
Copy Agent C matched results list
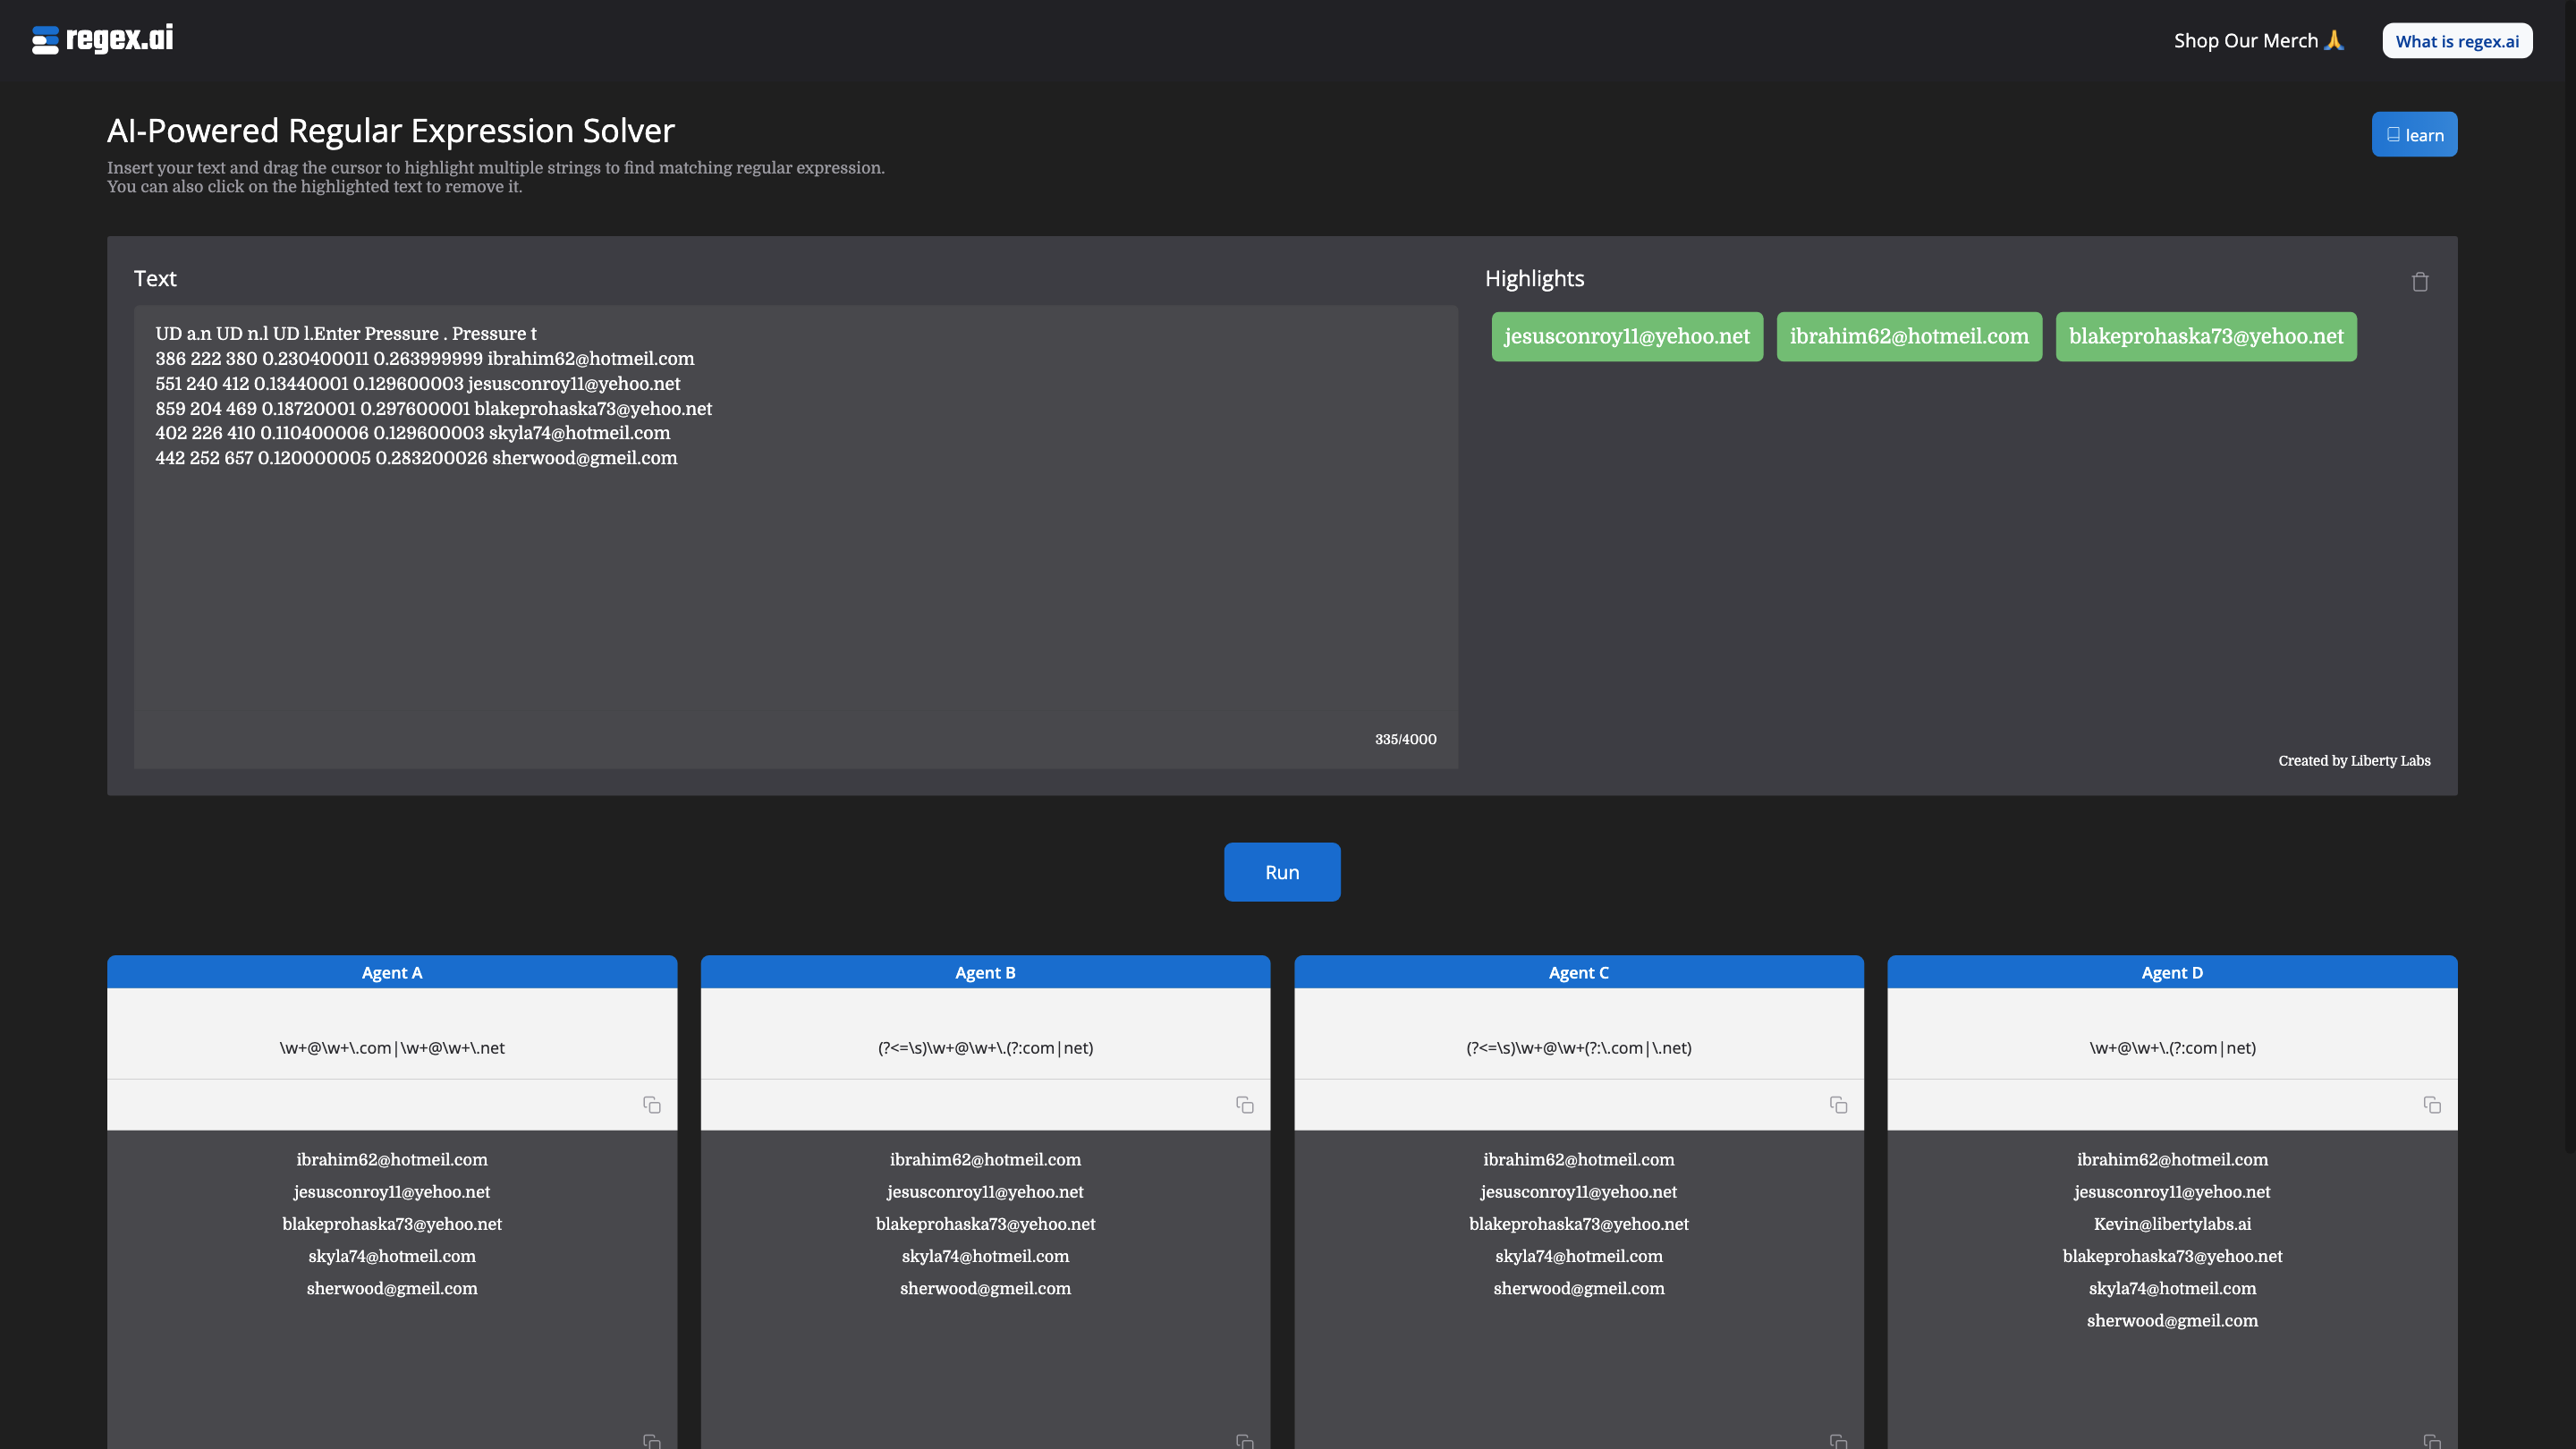pos(1838,1440)
